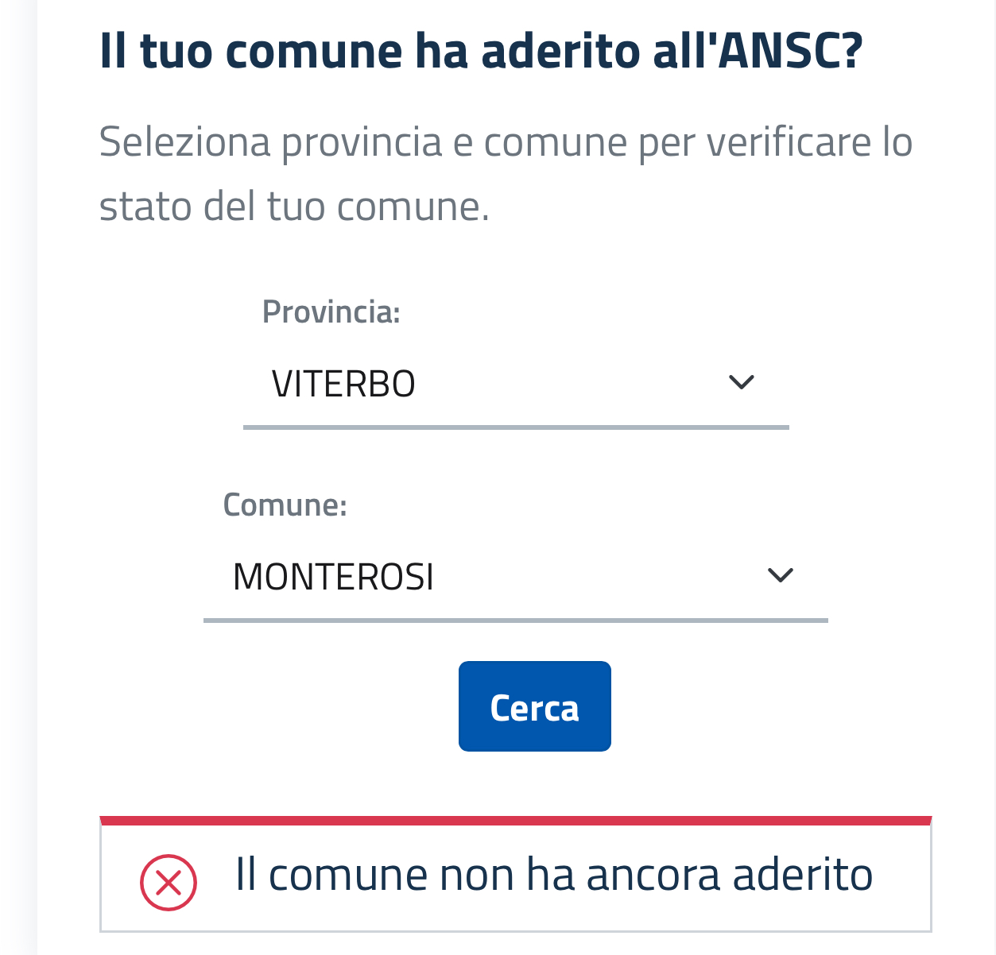
Task: Click the heading "Il tuo comune ha aderito all'ANSC?"
Action: (x=480, y=51)
